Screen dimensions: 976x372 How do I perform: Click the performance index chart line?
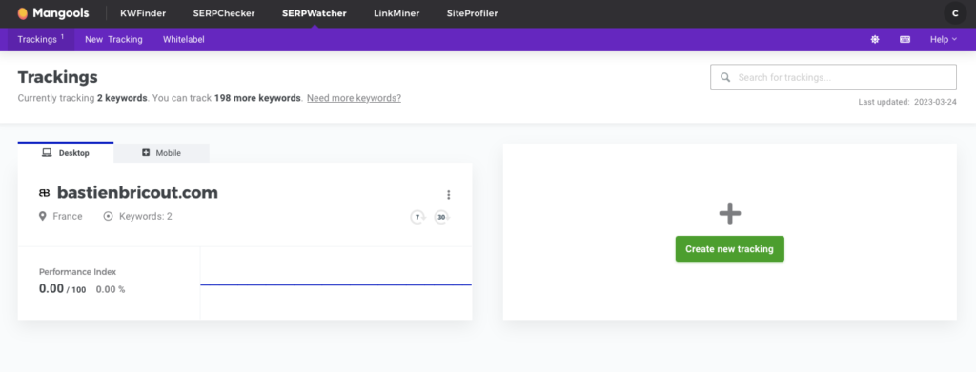point(336,284)
